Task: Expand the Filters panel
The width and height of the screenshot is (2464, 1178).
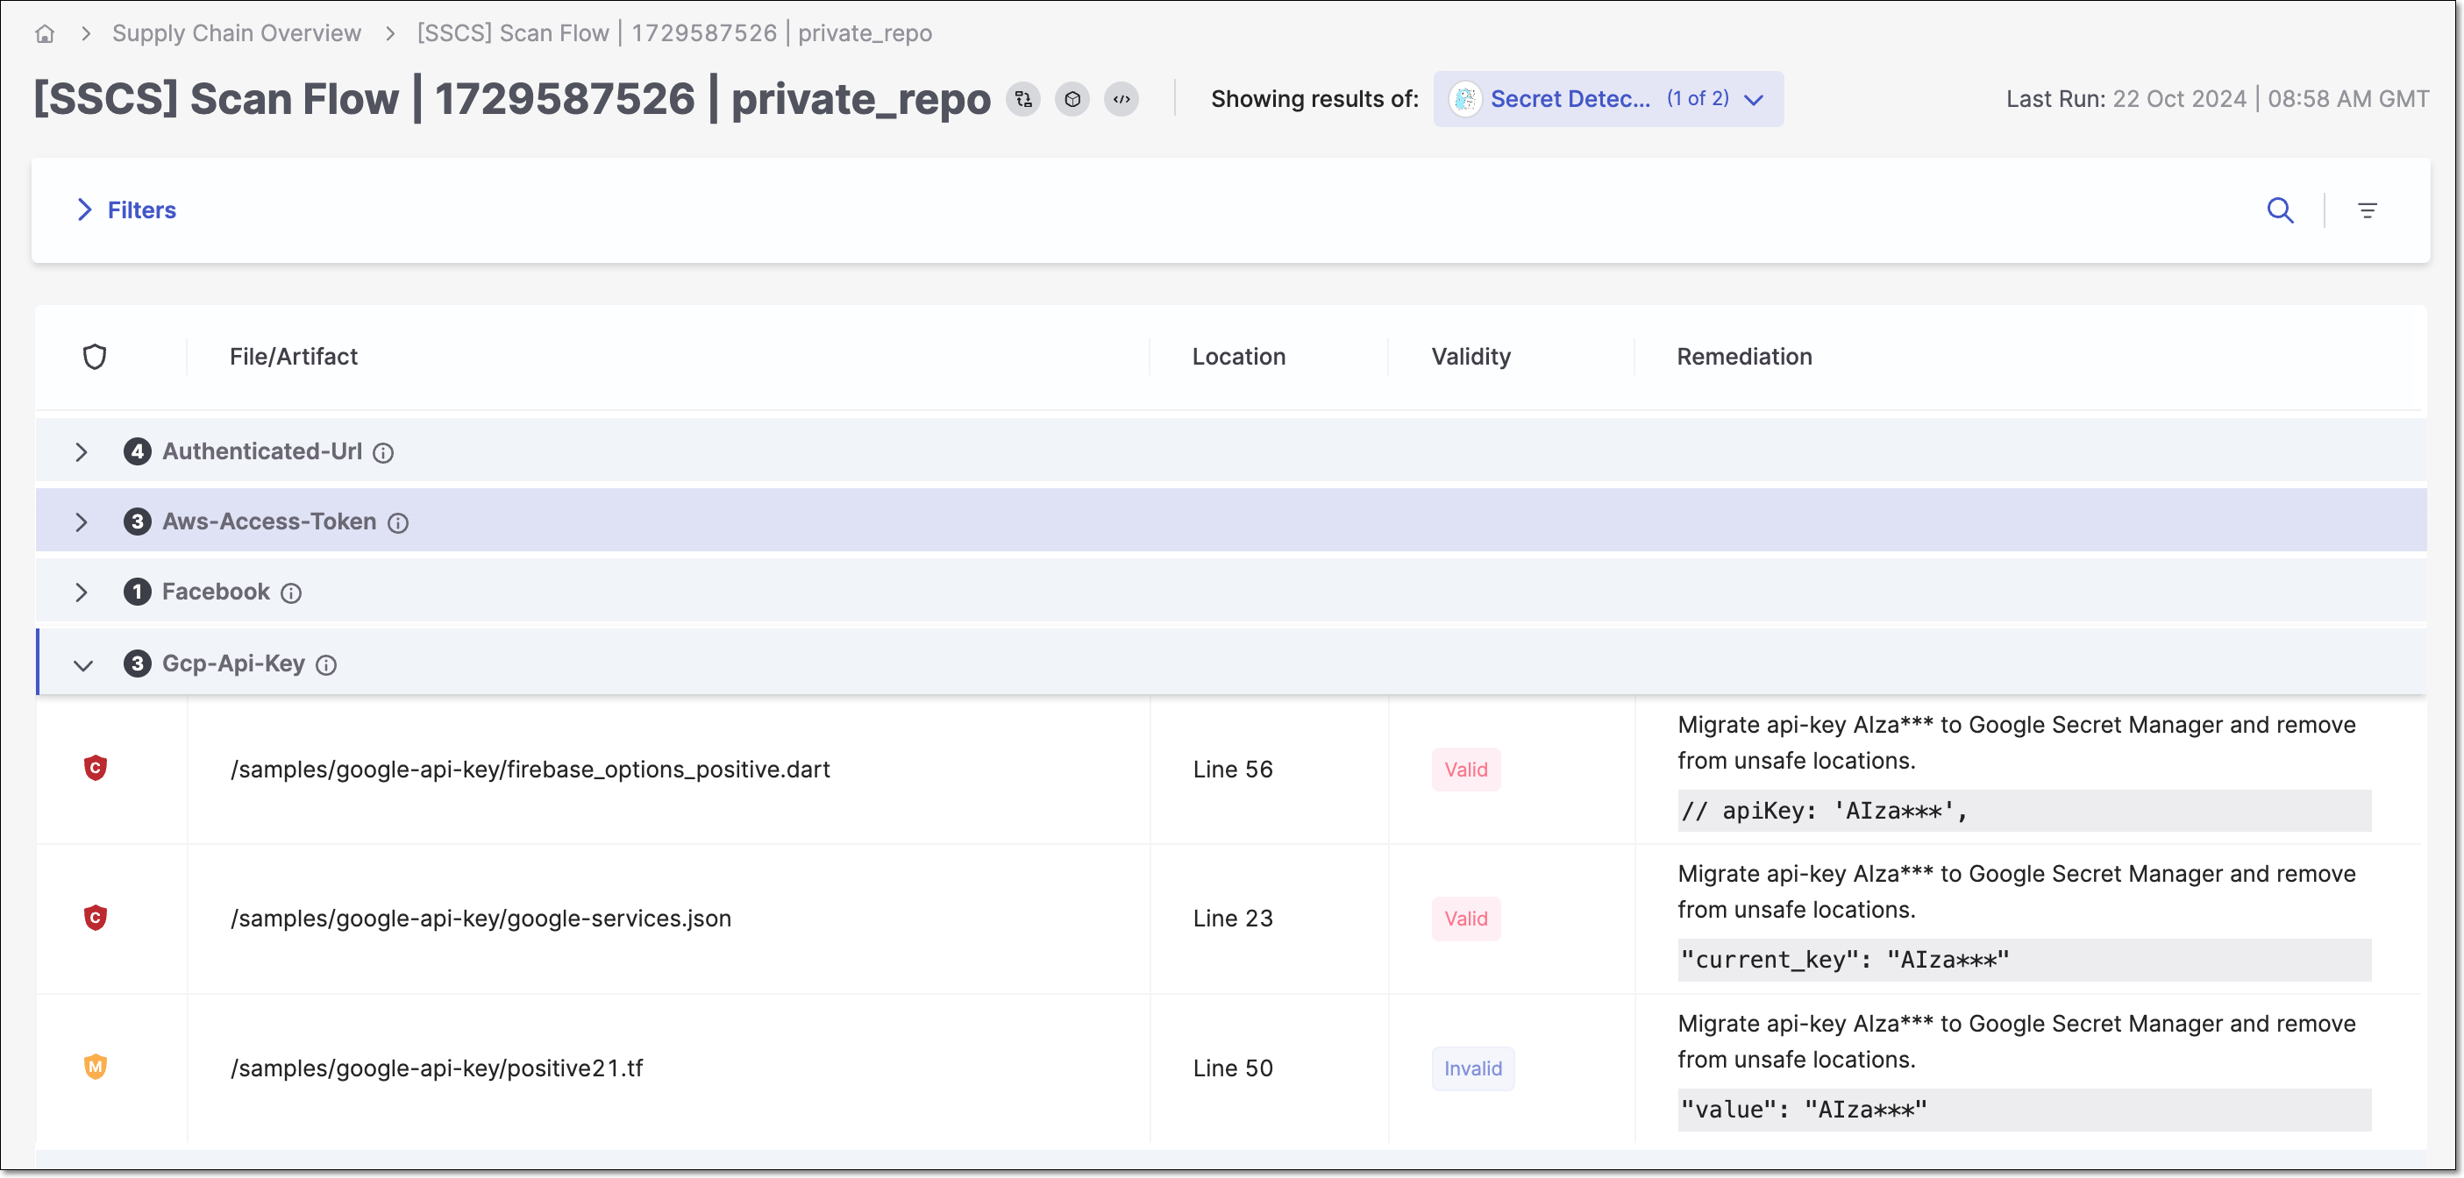Action: 84,209
